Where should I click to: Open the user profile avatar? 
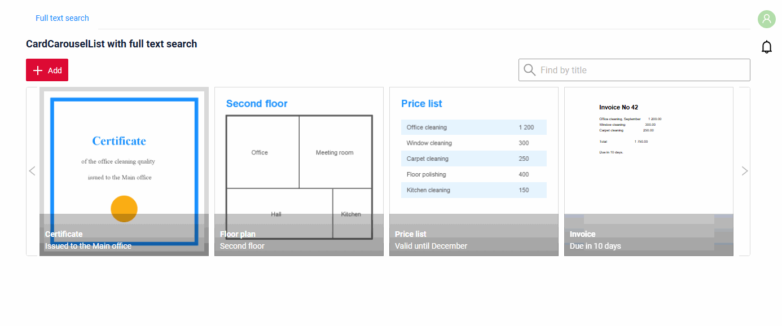coord(766,19)
